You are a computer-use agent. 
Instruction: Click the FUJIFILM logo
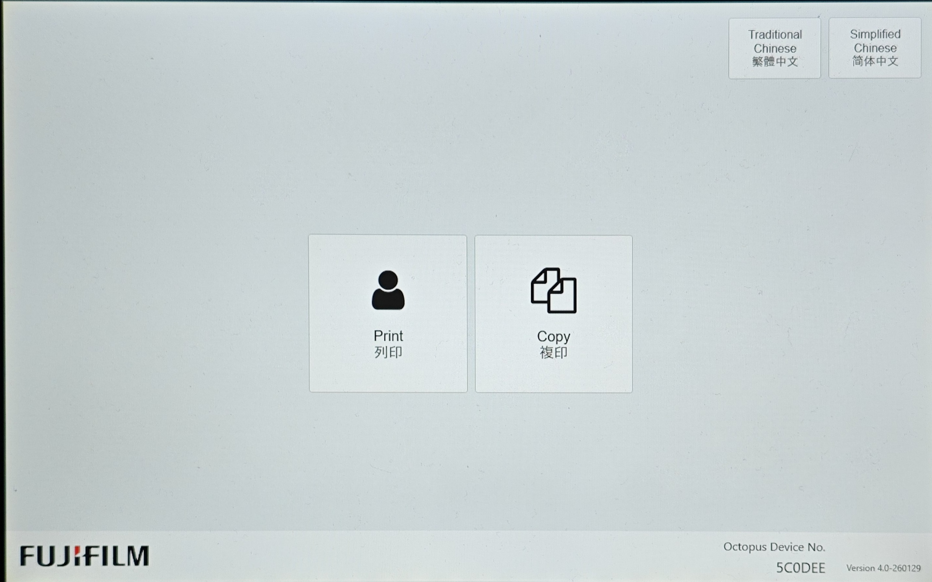[84, 555]
